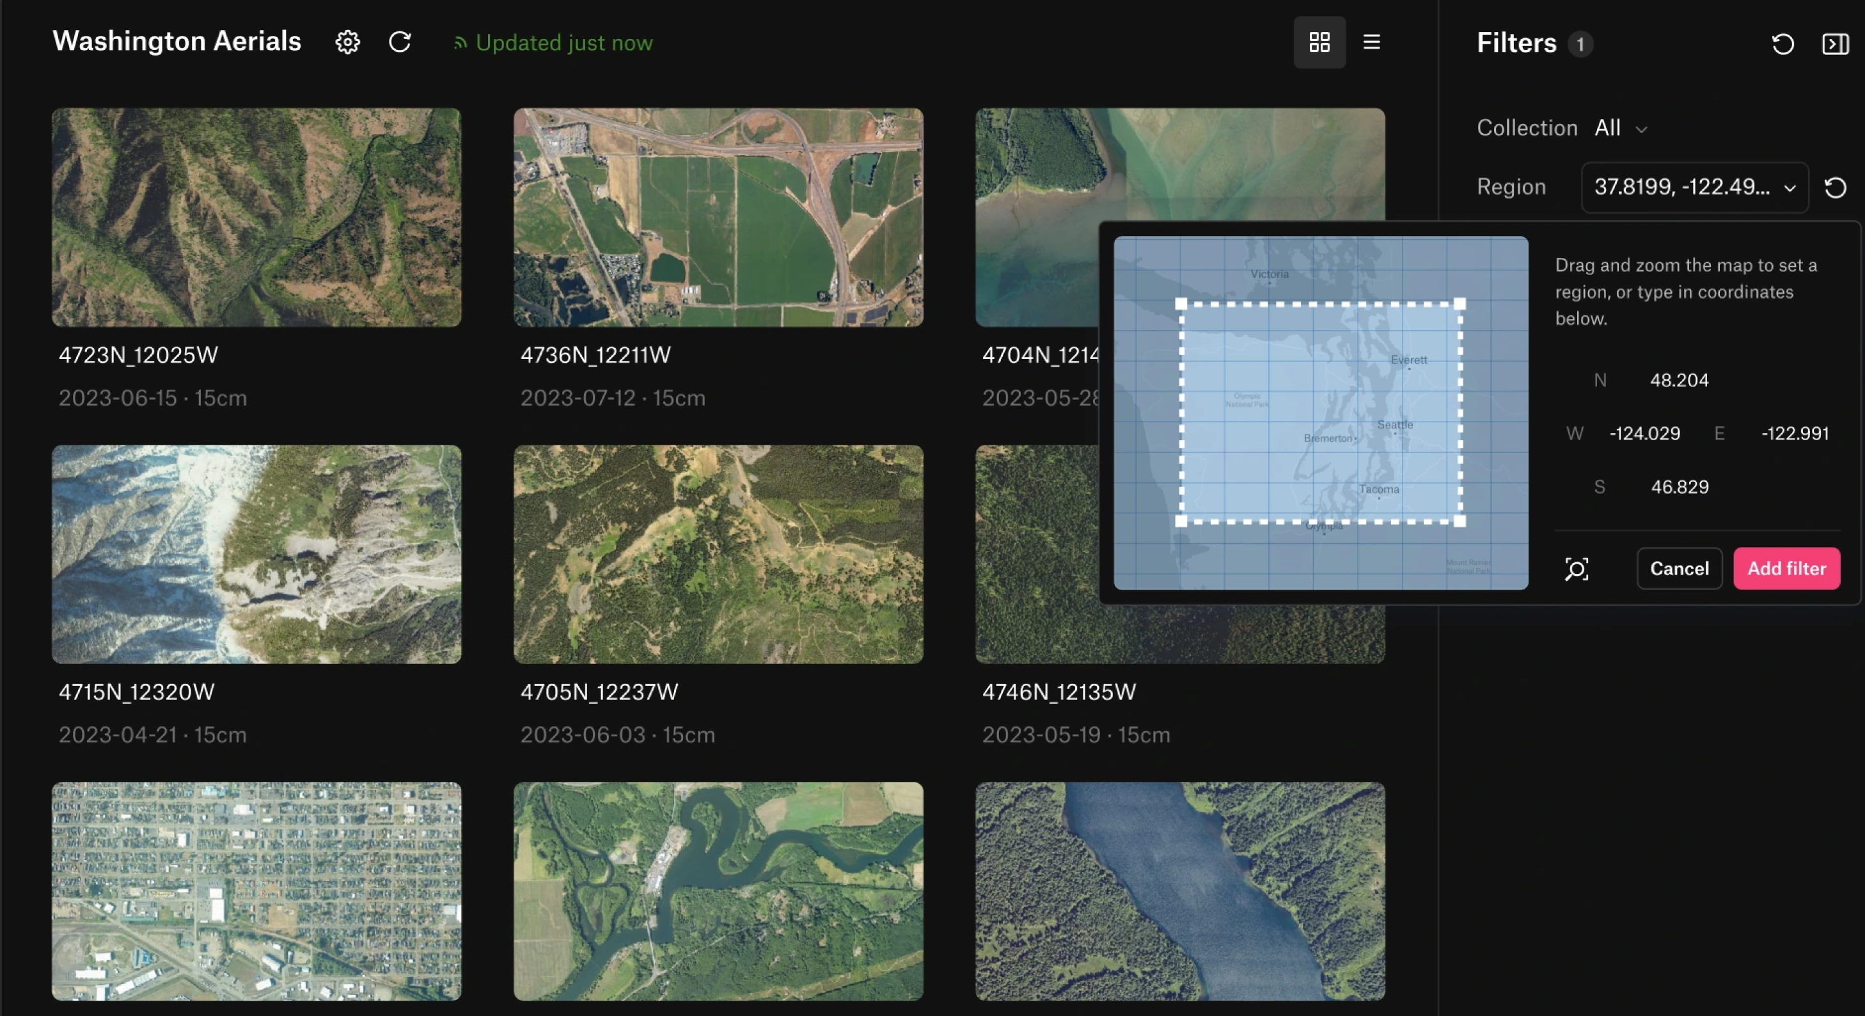Click the fit-region-to-view icon next to Cancel
Viewport: 1865px width, 1016px height.
click(1577, 569)
